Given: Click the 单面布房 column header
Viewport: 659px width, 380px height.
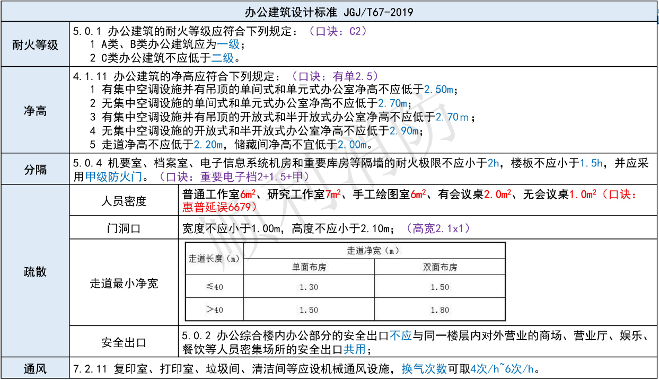Looking at the screenshot, I should 309,268.
